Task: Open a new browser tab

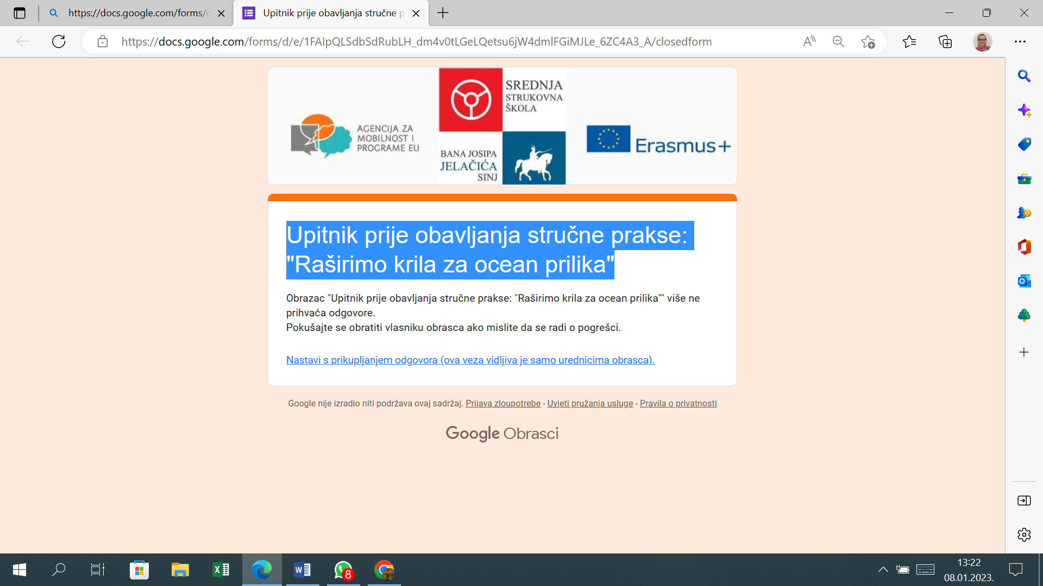Action: coord(443,13)
